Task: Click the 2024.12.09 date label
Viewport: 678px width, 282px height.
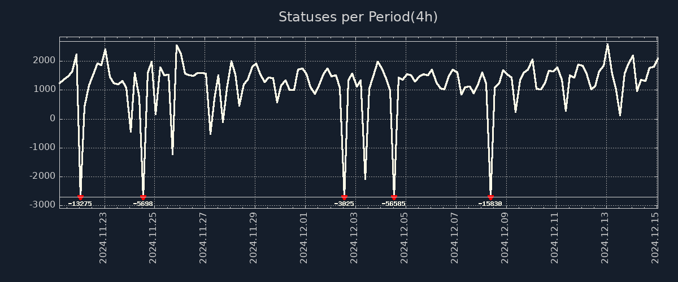Action: [x=505, y=237]
